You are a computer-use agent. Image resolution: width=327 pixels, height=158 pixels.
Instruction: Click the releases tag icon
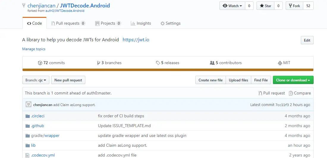point(158,63)
